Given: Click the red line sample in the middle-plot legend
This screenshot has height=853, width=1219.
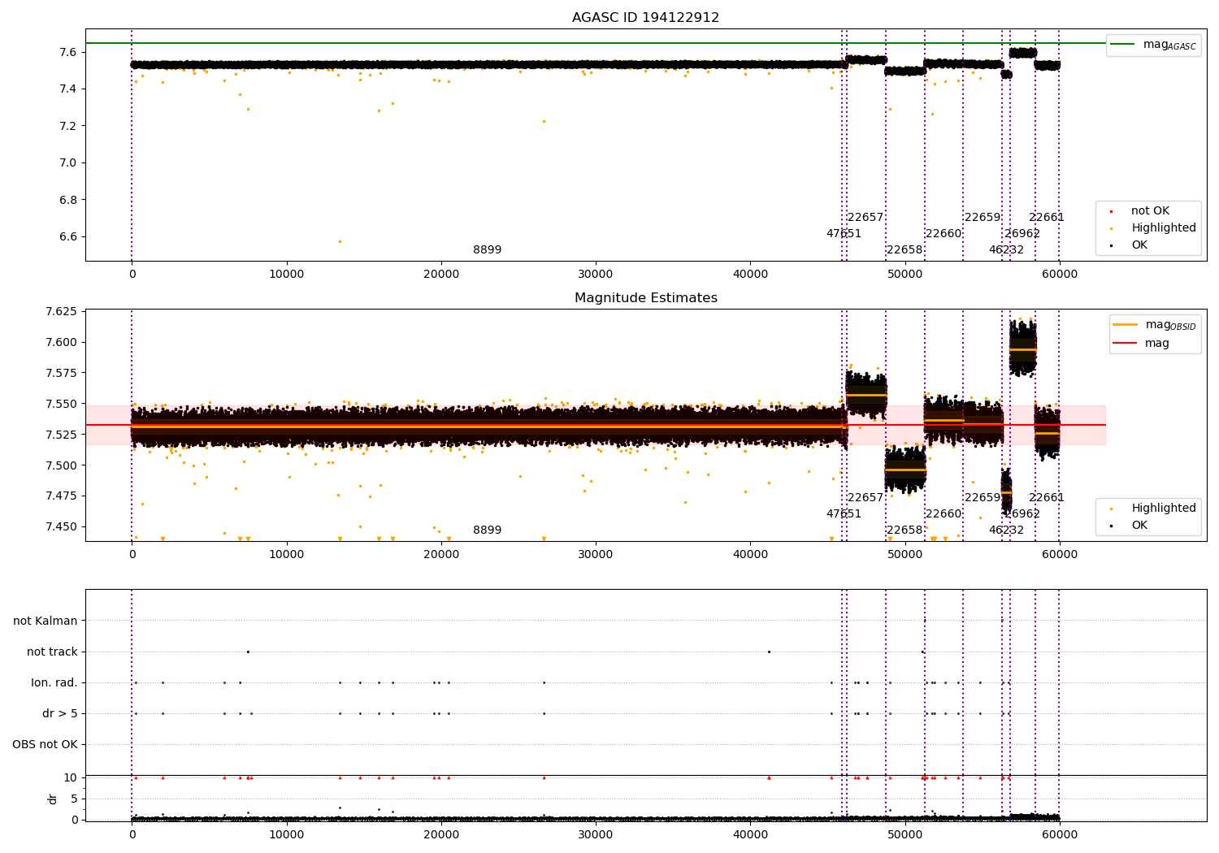Looking at the screenshot, I should point(1126,344).
